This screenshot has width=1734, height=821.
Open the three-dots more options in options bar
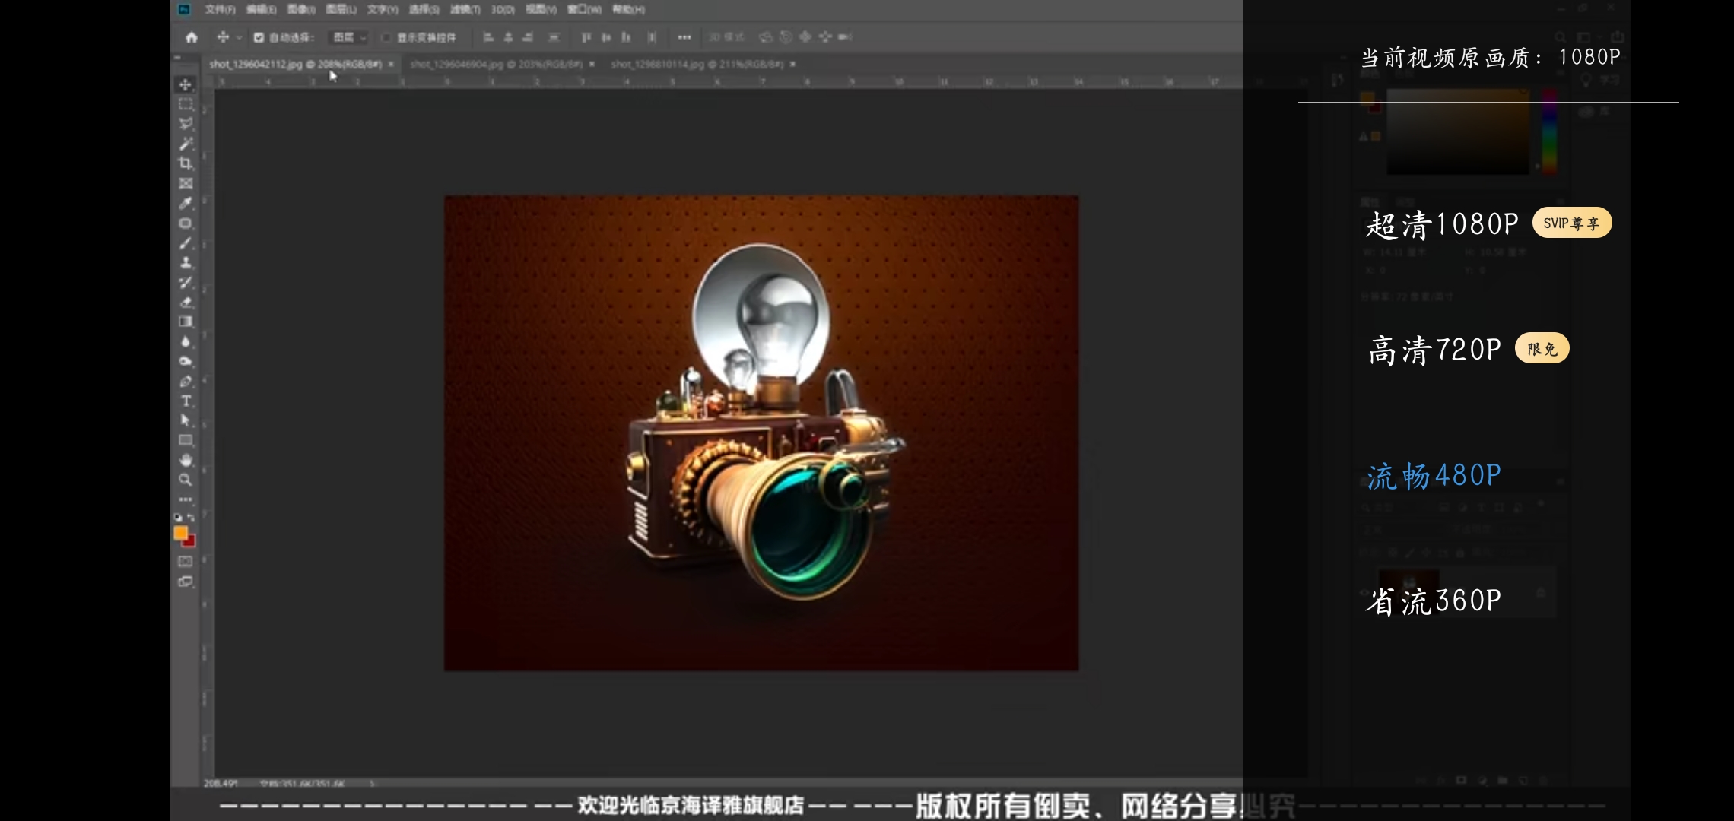684,37
